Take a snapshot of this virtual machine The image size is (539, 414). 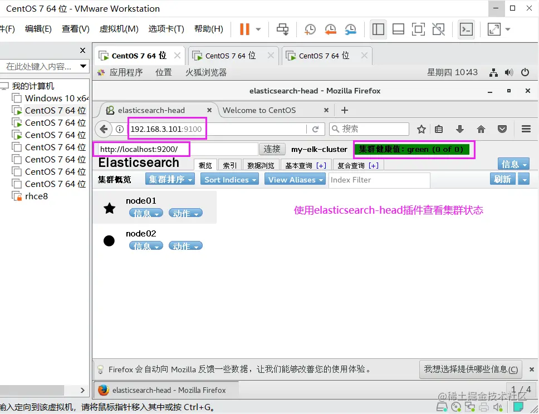310,29
